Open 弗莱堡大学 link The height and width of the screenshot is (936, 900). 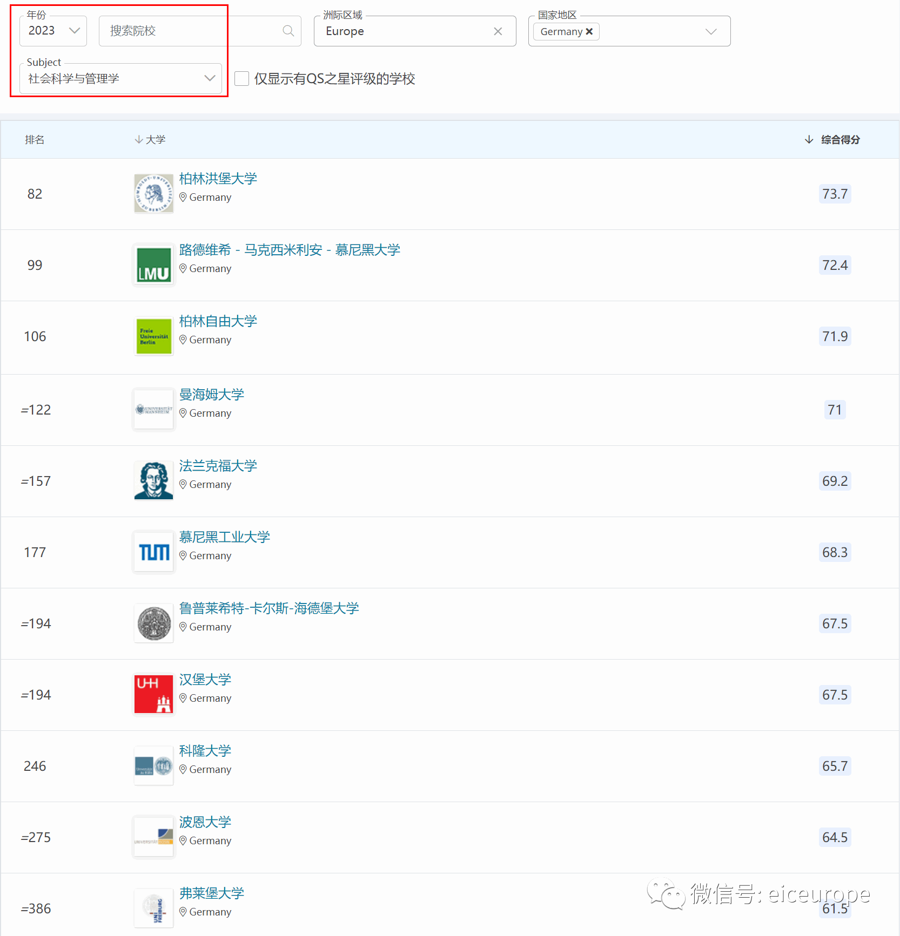212,893
